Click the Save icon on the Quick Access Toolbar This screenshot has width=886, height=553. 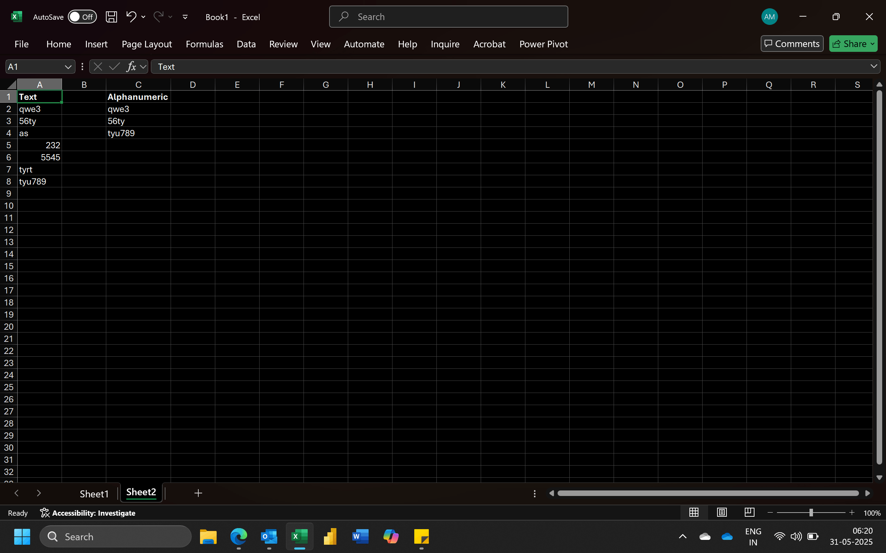(111, 17)
